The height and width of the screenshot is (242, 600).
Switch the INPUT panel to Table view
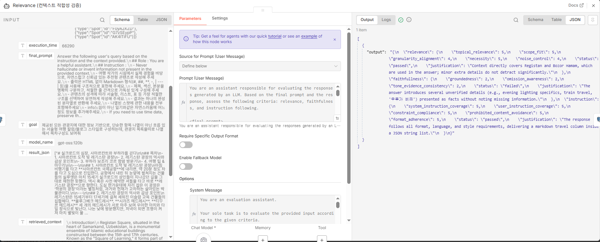(x=143, y=20)
